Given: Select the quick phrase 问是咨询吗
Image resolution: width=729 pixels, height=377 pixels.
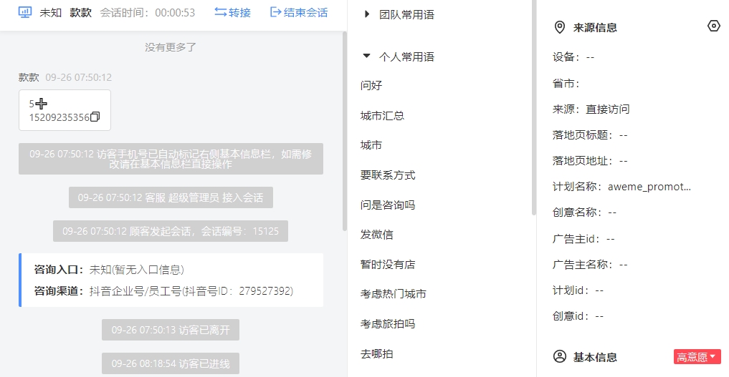Looking at the screenshot, I should tap(388, 205).
